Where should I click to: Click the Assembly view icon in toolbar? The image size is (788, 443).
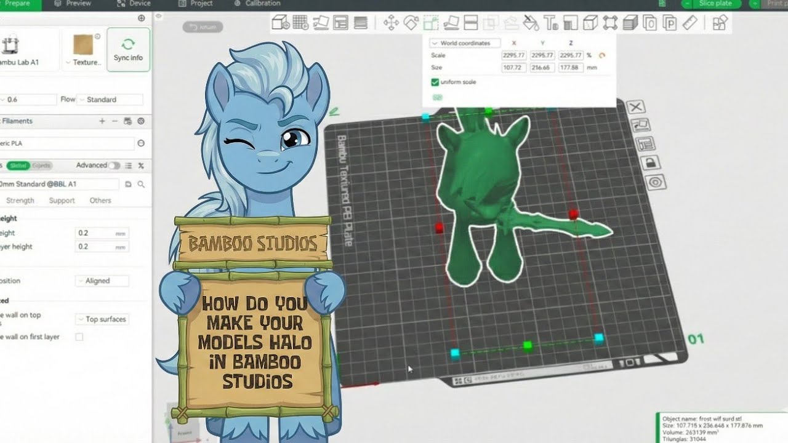720,23
